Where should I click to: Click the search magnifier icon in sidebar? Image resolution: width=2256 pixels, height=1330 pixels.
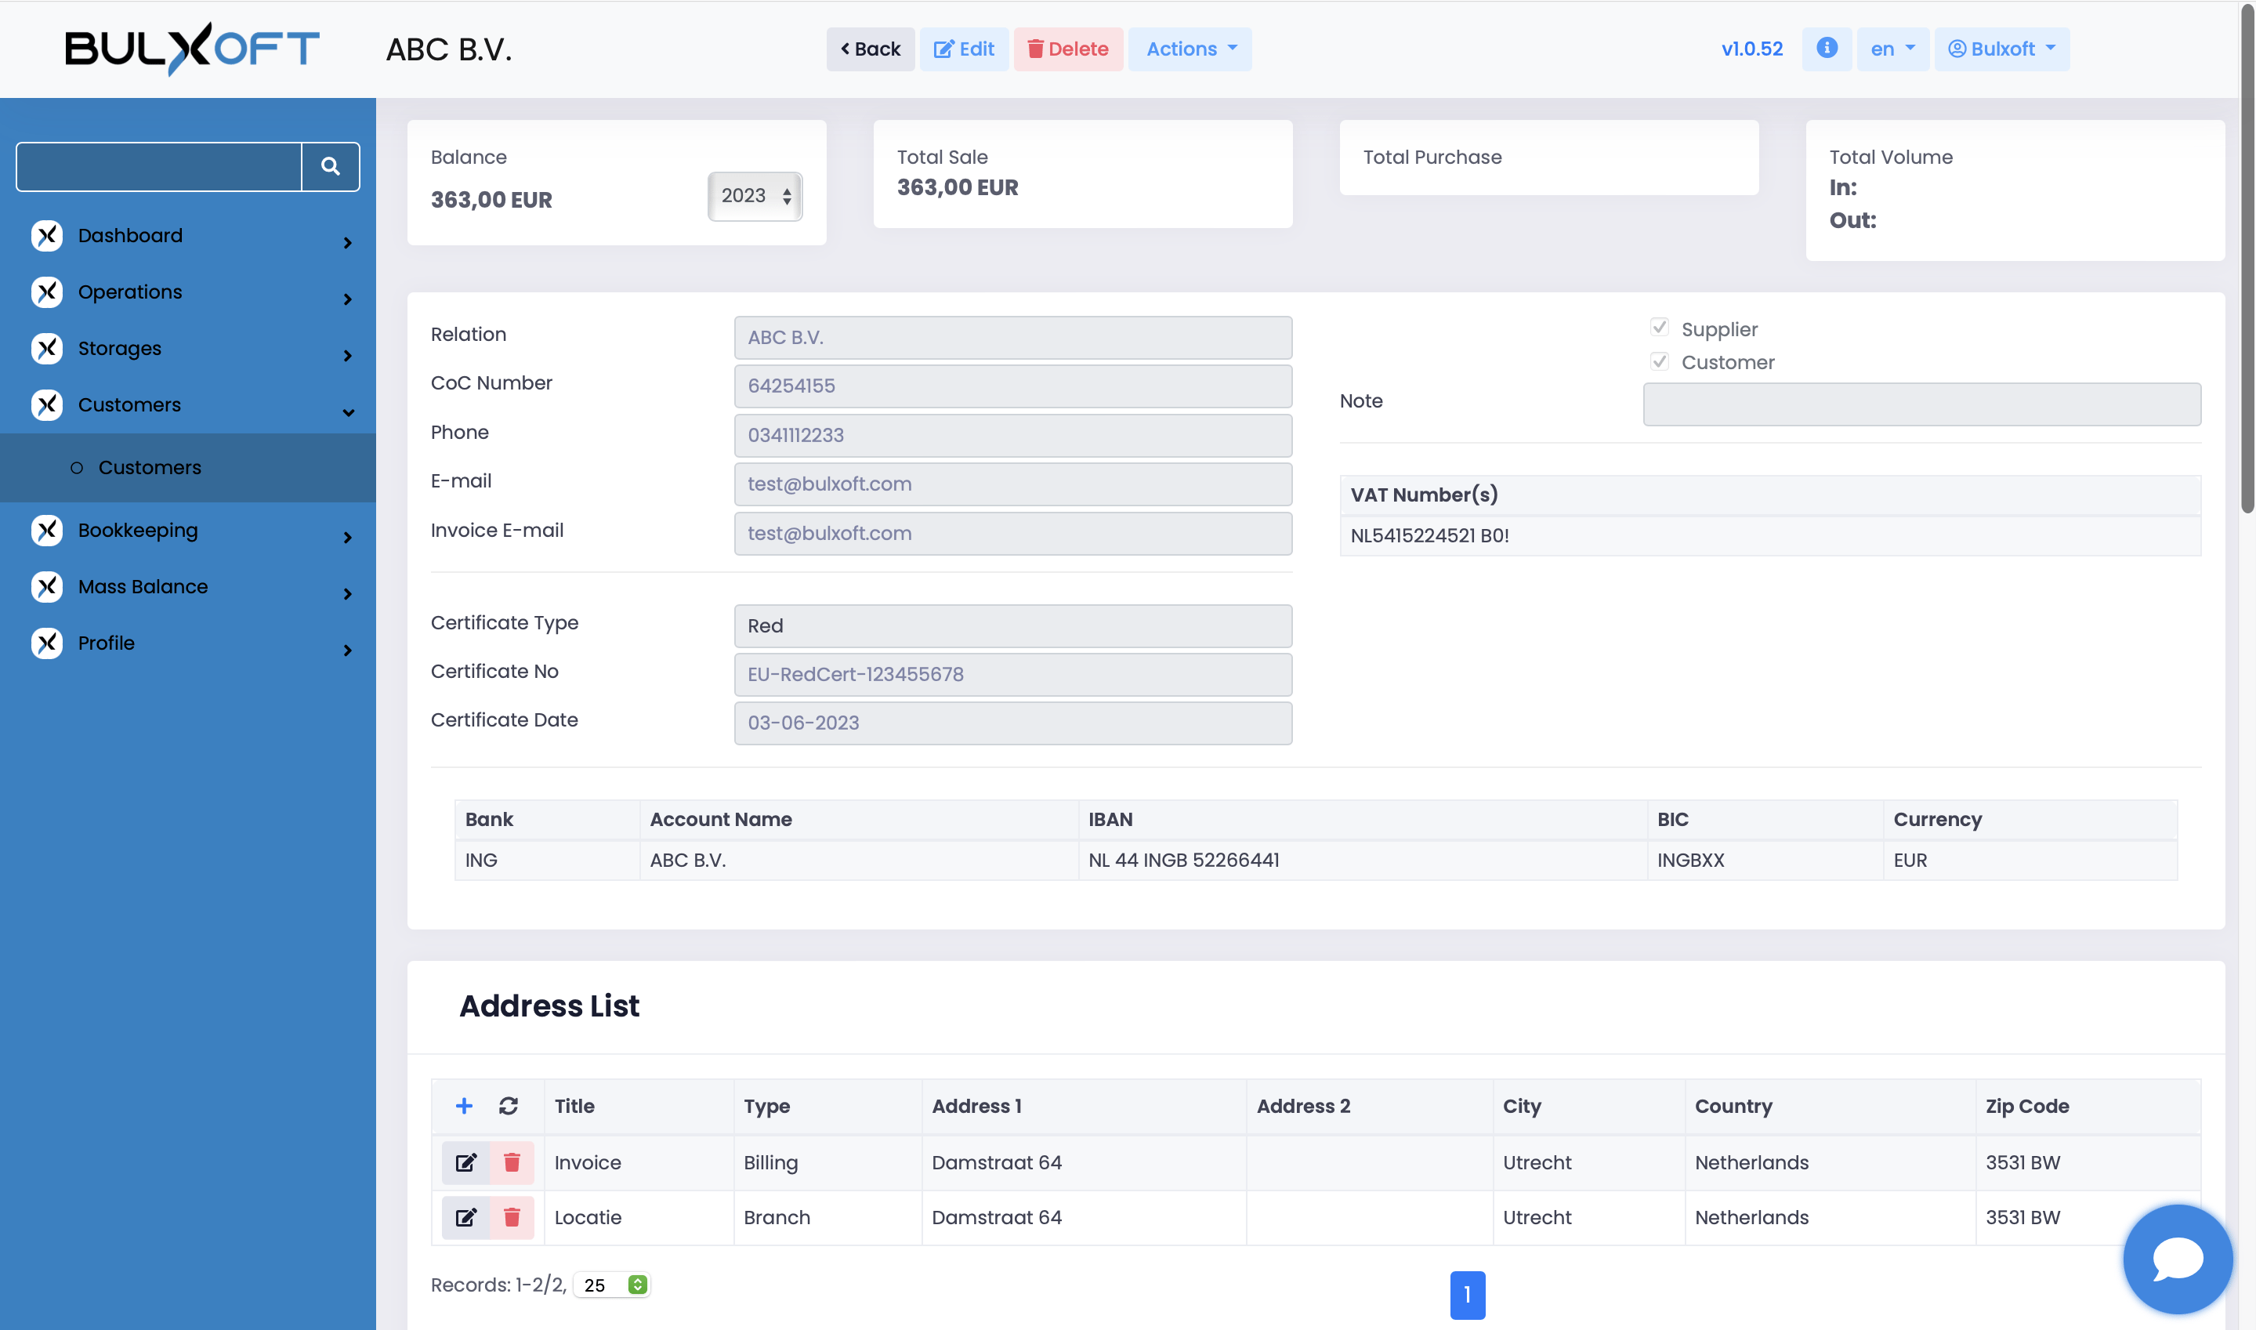click(x=330, y=166)
